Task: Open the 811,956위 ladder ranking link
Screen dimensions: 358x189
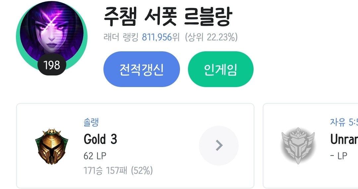Action: point(160,37)
